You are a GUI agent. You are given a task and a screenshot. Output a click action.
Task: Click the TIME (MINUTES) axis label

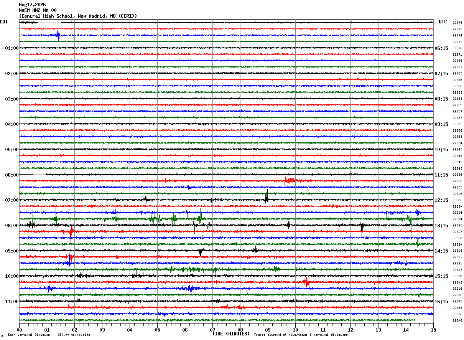coord(230,334)
